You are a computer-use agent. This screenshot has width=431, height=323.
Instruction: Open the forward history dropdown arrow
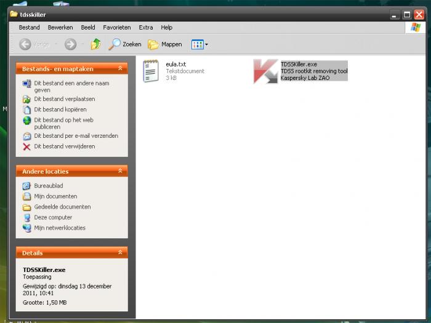tap(82, 44)
